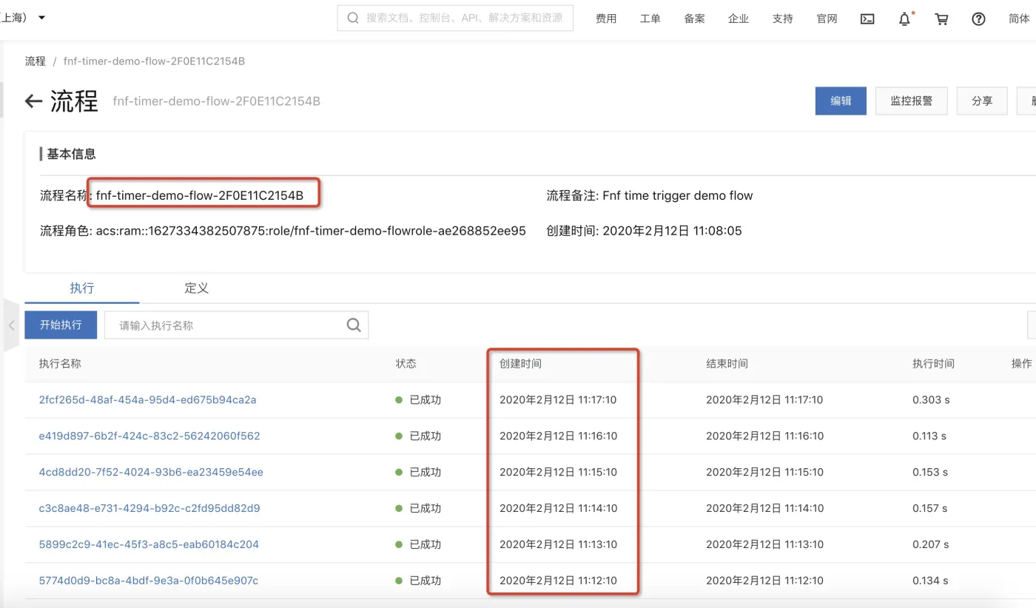Click end time 11:12:10 in 结束时间 column
The image size is (1036, 608).
tap(764, 581)
